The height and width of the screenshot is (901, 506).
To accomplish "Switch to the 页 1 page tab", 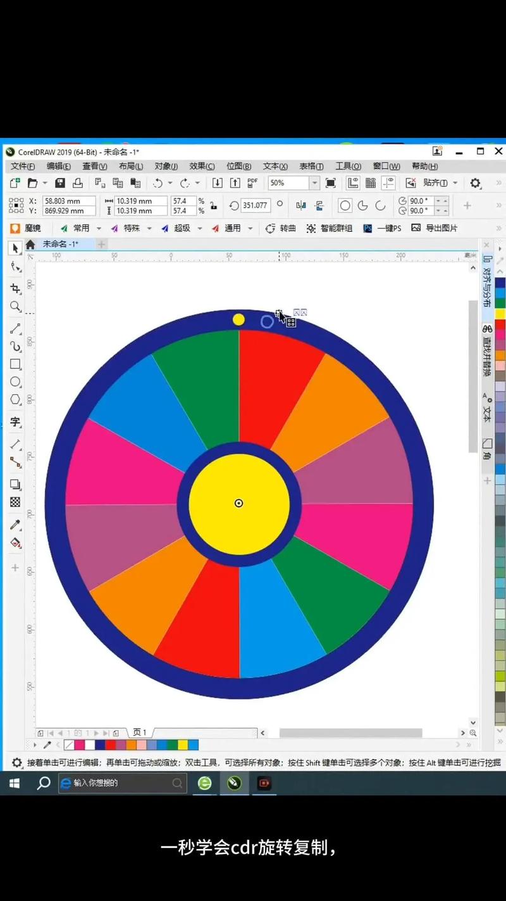I will click(140, 732).
